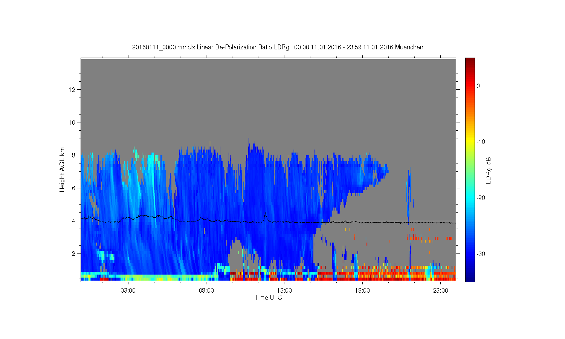Click the height tick label '12'
The width and height of the screenshot is (565, 339).
73,90
